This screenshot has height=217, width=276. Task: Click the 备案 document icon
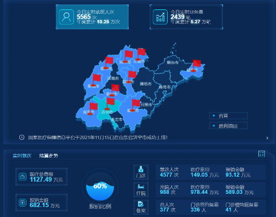[141, 207]
